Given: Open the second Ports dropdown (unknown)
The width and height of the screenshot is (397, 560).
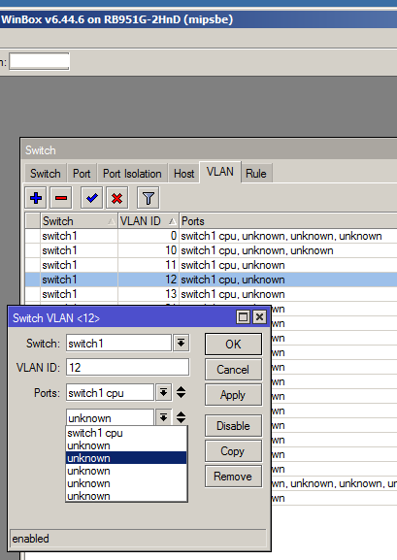Looking at the screenshot, I should [x=164, y=417].
